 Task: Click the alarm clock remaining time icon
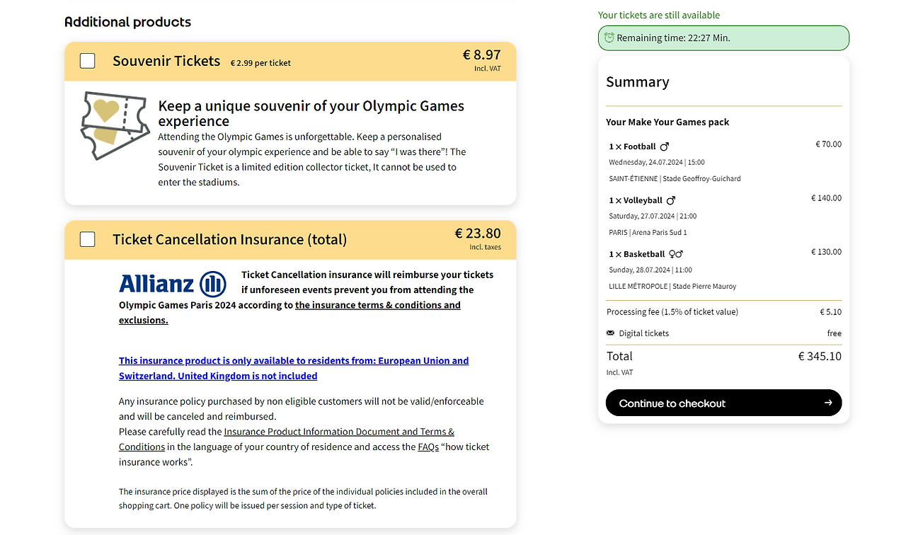point(609,38)
